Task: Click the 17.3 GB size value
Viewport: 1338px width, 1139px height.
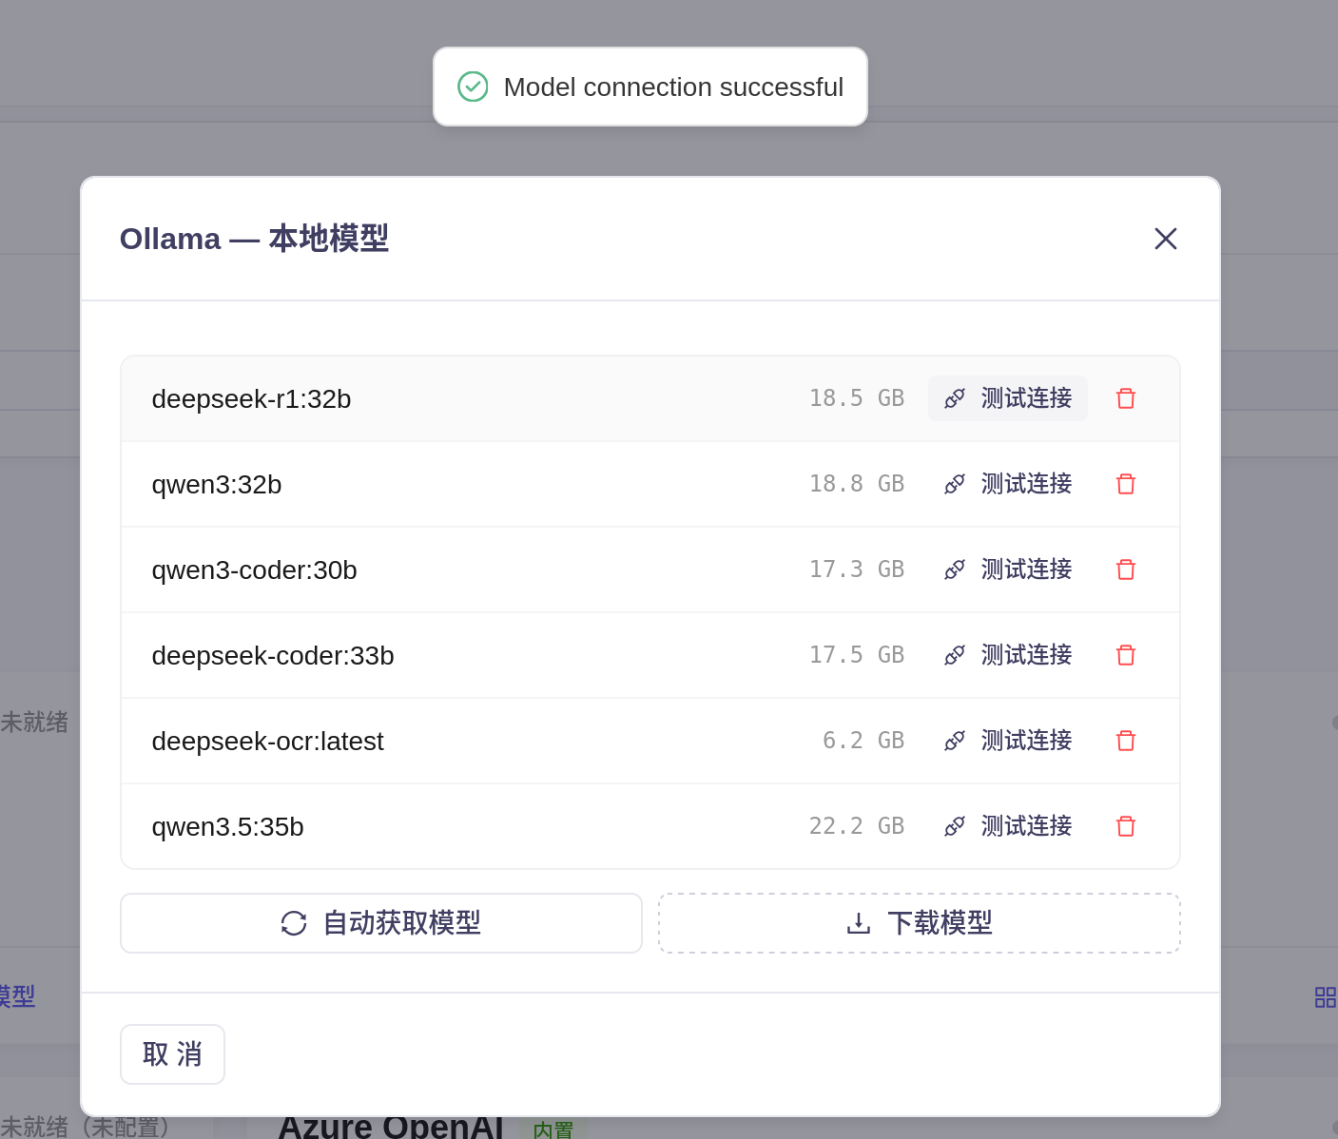Action: click(857, 569)
